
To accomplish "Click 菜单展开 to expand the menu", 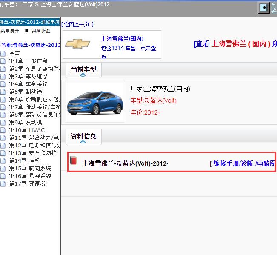I will tap(10, 31).
